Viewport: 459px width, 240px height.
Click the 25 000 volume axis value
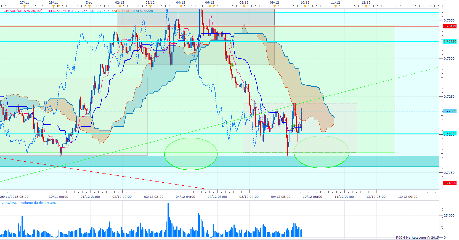449,215
